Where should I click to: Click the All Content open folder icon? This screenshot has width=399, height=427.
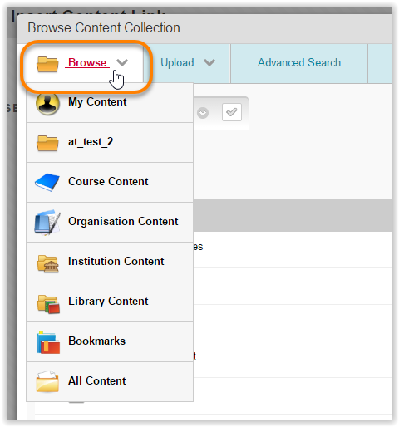[x=47, y=381]
